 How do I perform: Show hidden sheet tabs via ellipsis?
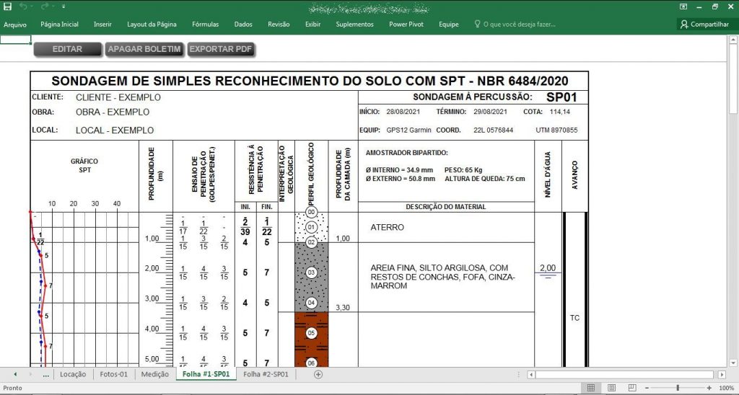pyautogui.click(x=45, y=376)
